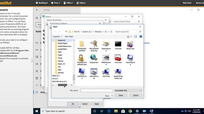Expand address bar history dropdown
The height and width of the screenshot is (114, 204).
(x=108, y=32)
